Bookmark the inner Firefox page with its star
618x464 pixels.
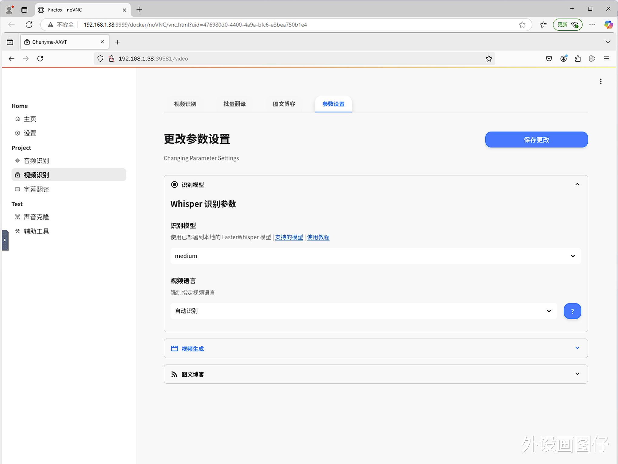489,59
